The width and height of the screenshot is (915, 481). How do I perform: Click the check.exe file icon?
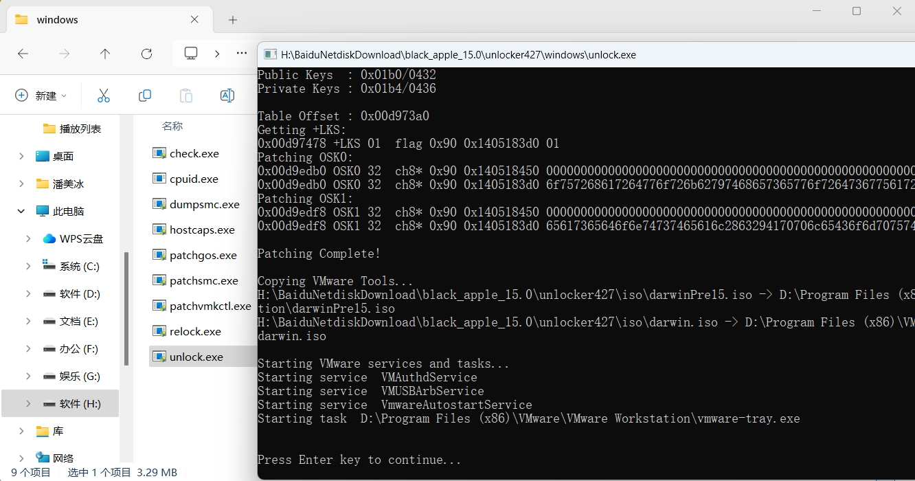pos(159,153)
